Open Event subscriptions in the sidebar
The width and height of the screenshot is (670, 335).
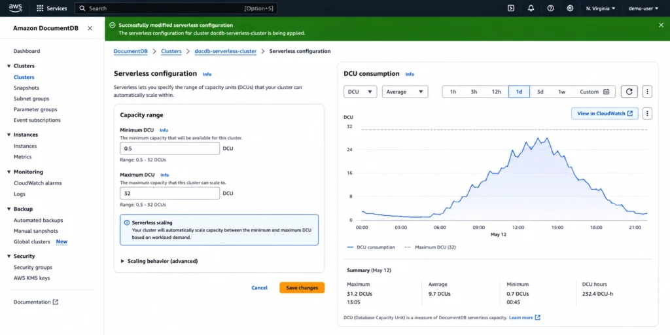tap(37, 120)
